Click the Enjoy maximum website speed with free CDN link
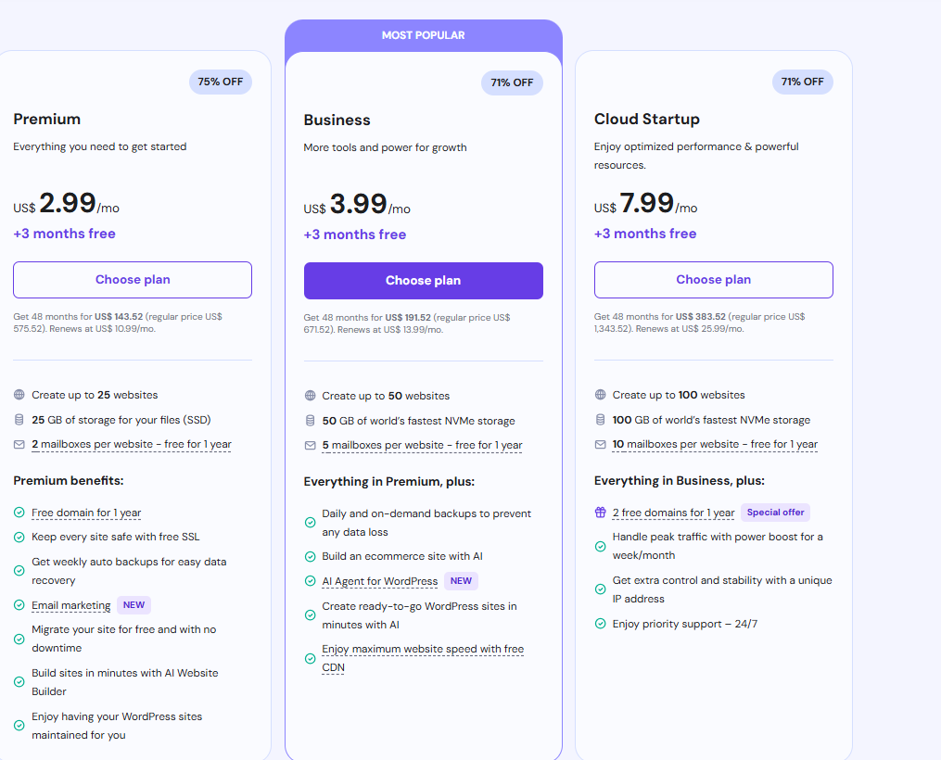 coord(423,658)
